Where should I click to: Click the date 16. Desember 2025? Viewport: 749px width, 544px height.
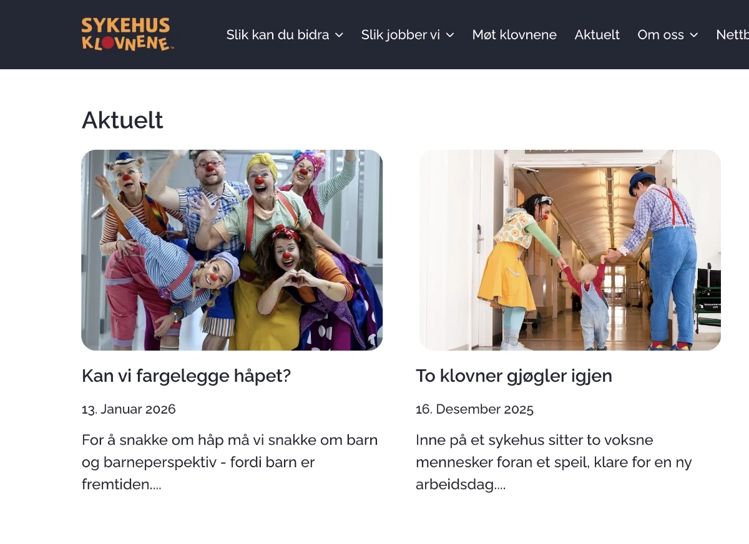(474, 409)
